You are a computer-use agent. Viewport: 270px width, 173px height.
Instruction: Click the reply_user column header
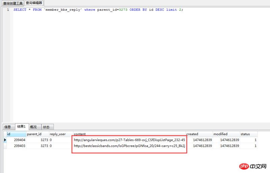[x=60, y=134]
